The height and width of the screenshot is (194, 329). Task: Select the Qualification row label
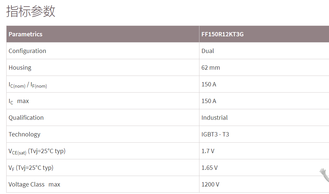click(26, 118)
